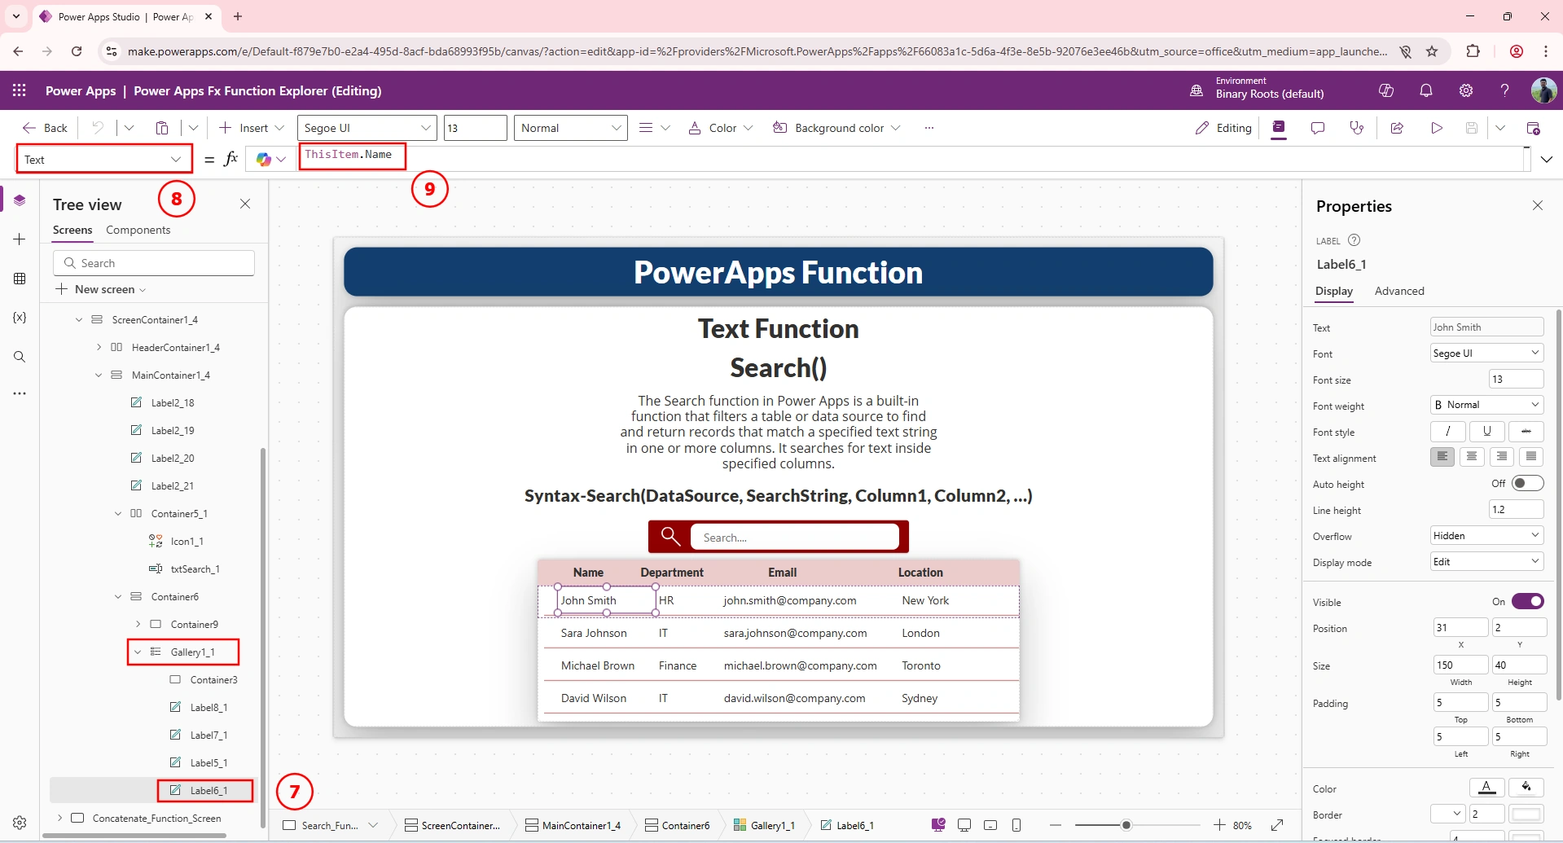Open the Insert menu in command bar
This screenshot has width=1563, height=843.
[x=252, y=128]
